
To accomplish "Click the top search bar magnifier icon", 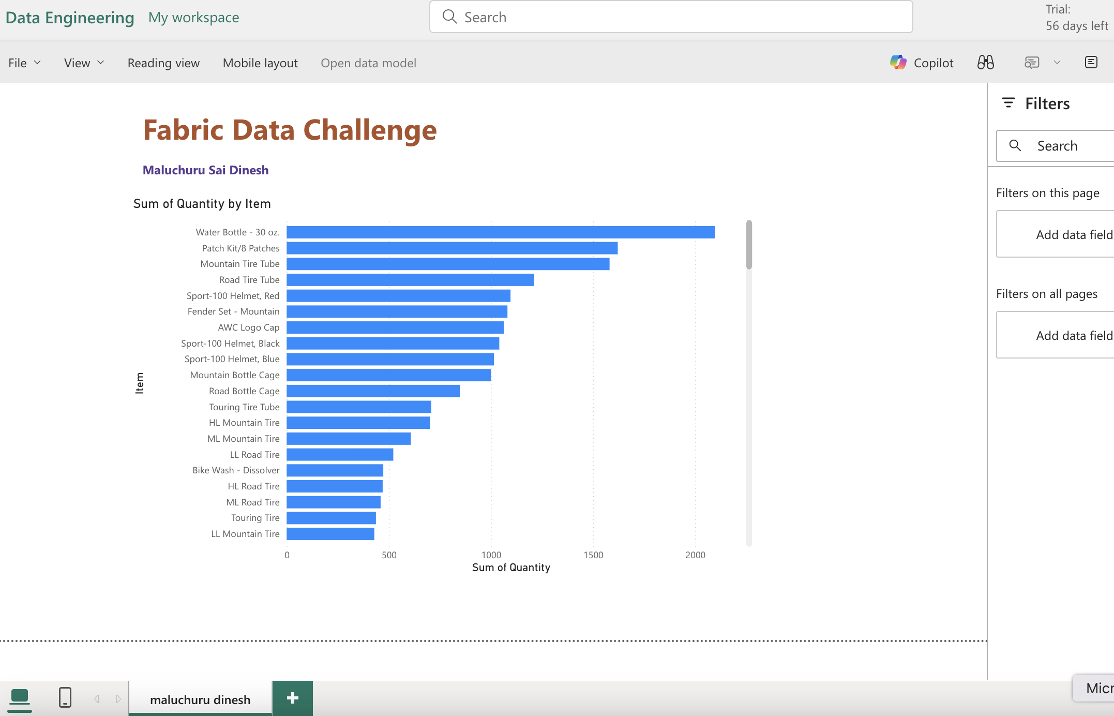I will 449,17.
